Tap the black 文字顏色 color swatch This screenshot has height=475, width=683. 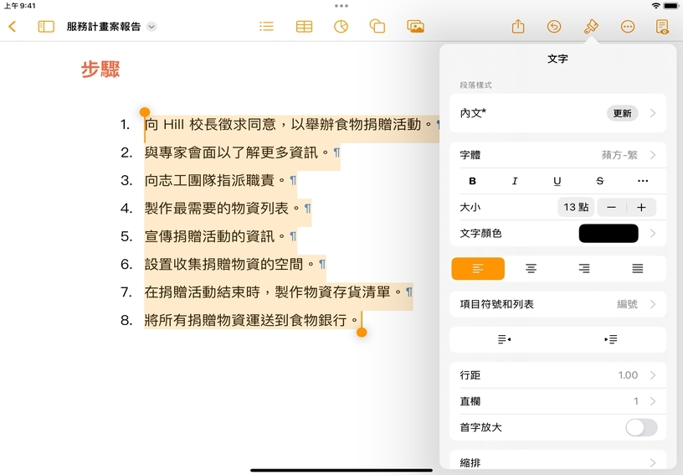(609, 234)
